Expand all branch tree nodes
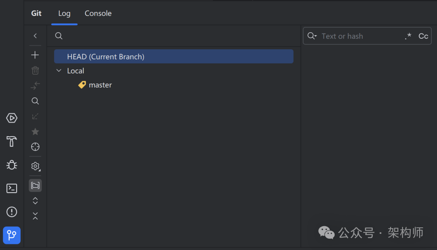This screenshot has height=250, width=437. (35, 201)
